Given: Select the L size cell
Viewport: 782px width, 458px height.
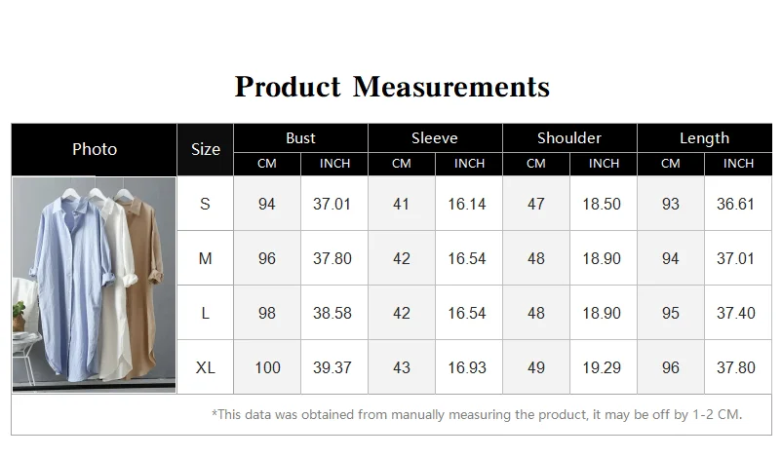Looking at the screenshot, I should click(x=205, y=313).
